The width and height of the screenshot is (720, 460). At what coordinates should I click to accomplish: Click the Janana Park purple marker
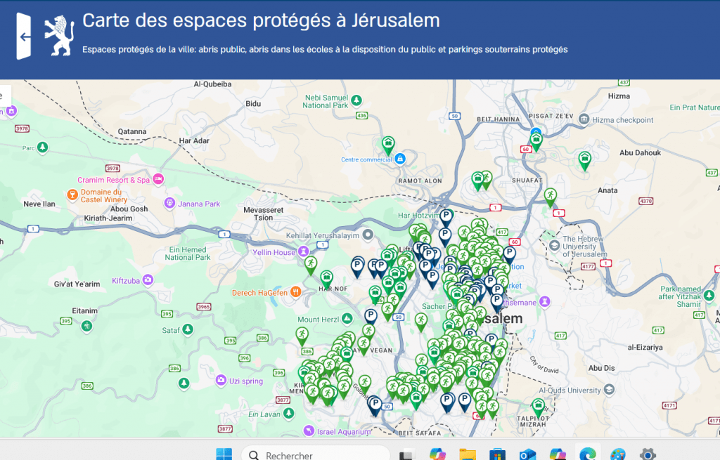tap(169, 204)
